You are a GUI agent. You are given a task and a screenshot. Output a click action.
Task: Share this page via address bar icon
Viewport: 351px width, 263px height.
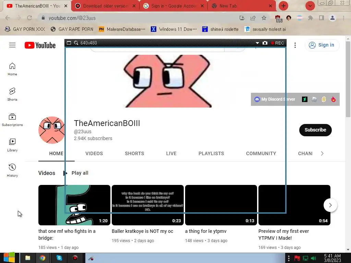pos(253,18)
